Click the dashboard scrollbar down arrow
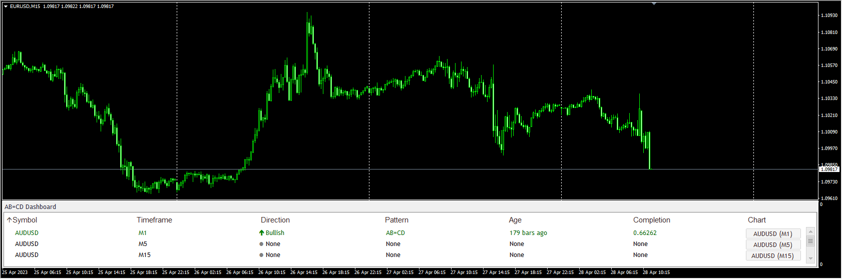 810,258
